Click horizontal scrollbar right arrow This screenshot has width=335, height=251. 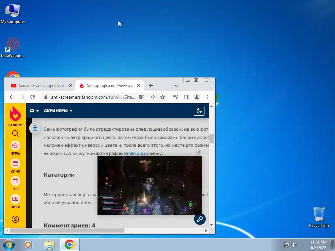(x=206, y=230)
